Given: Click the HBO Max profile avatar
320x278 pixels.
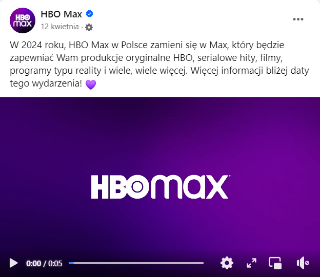Looking at the screenshot, I should [23, 20].
